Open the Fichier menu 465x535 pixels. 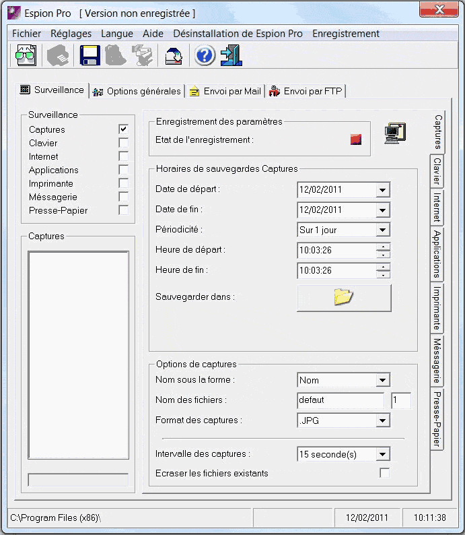26,34
